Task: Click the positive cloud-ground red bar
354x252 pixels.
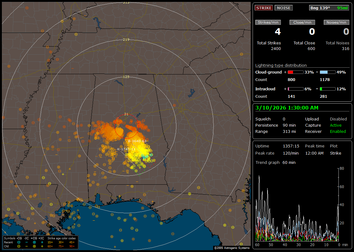Action: point(295,72)
